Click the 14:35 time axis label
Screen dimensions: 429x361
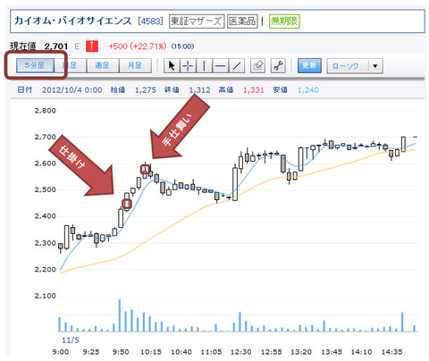[x=391, y=352]
